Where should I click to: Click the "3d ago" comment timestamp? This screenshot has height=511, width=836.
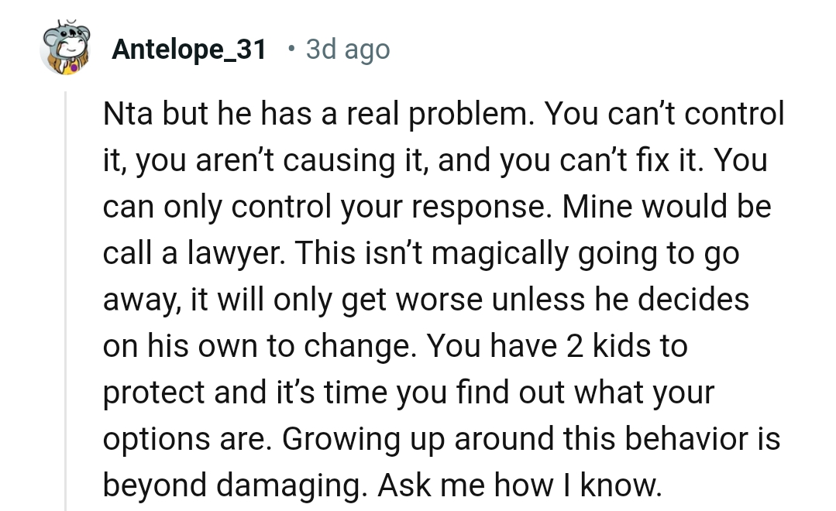pyautogui.click(x=348, y=50)
